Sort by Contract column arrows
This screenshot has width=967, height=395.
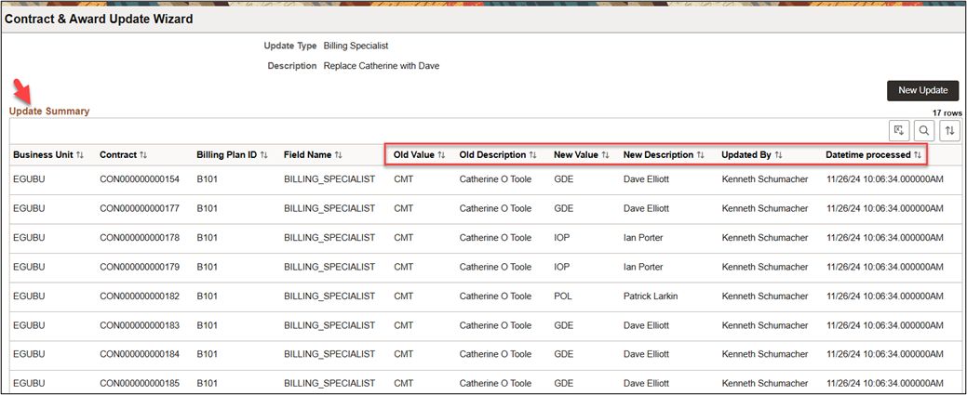click(x=143, y=155)
